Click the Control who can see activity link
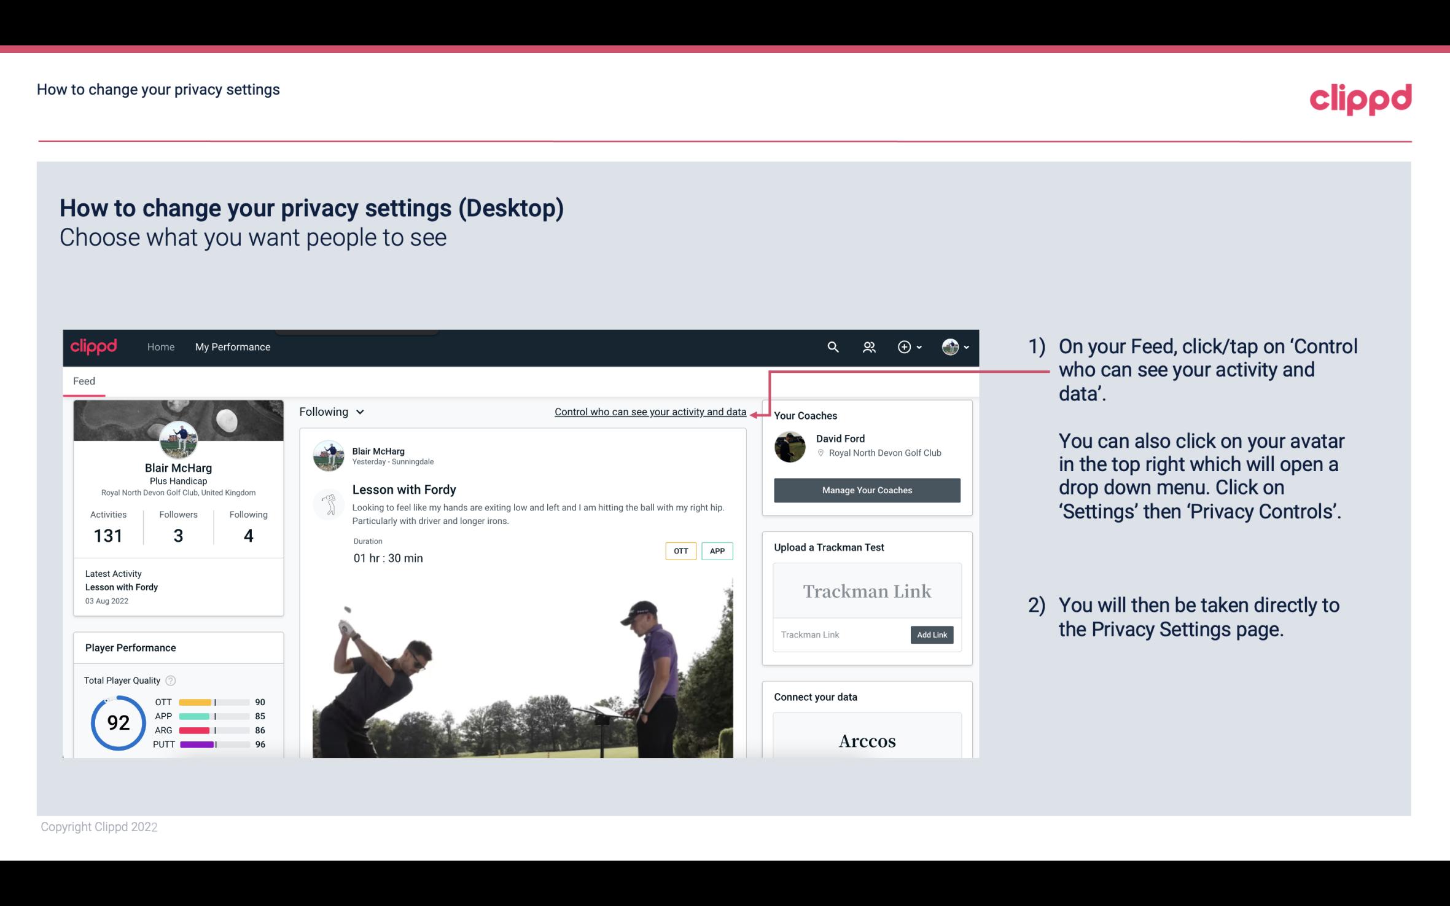Screen dimensions: 1450x906 (x=650, y=412)
